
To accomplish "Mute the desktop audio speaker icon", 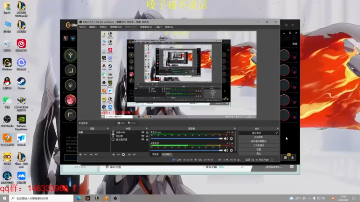I will (x=226, y=150).
